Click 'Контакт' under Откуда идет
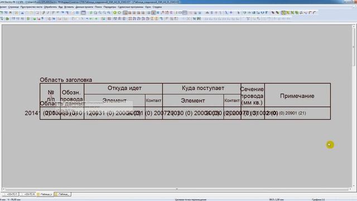357x201 pixels. [x=154, y=100]
